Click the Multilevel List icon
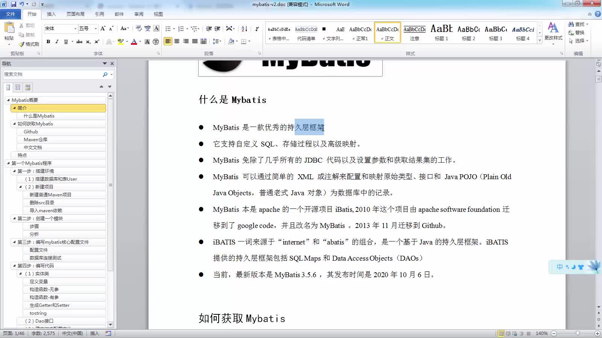Screen dimensions: 602x338 (x=194, y=29)
